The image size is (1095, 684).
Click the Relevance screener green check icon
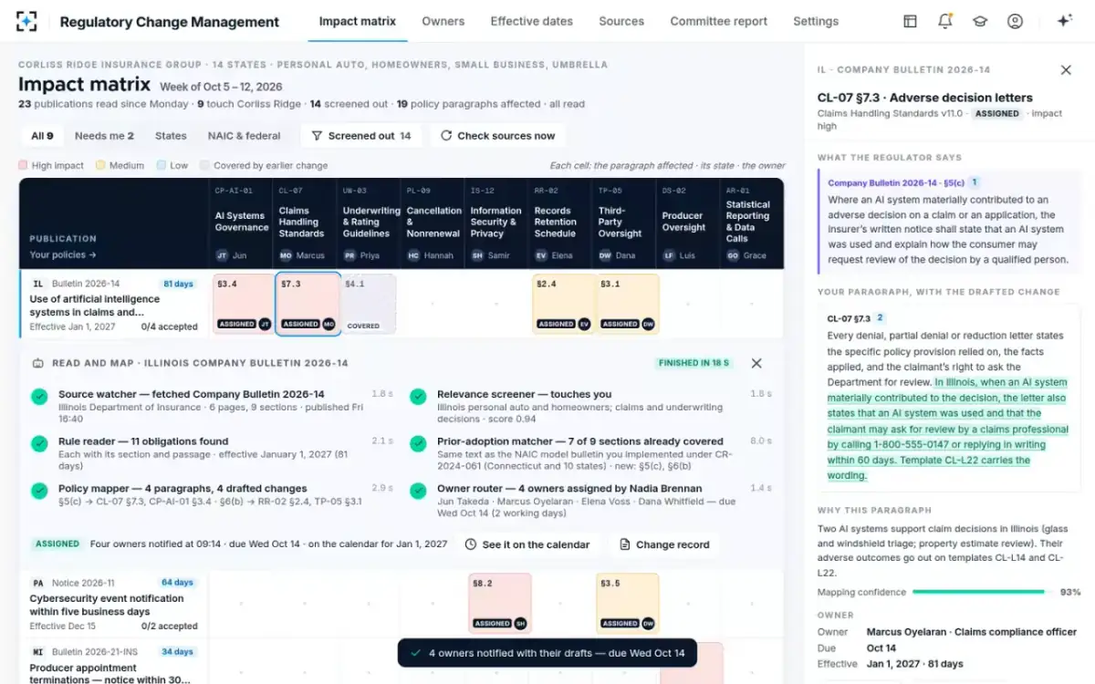coord(418,397)
